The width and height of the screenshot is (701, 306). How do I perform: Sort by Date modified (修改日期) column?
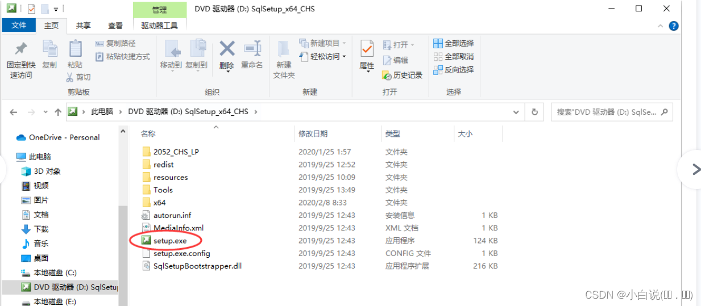point(313,133)
